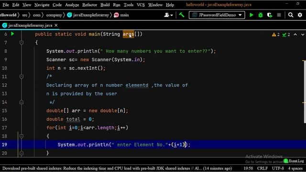The image size is (306, 172).
Task: Click the shared indexes status message
Action: coord(117,168)
